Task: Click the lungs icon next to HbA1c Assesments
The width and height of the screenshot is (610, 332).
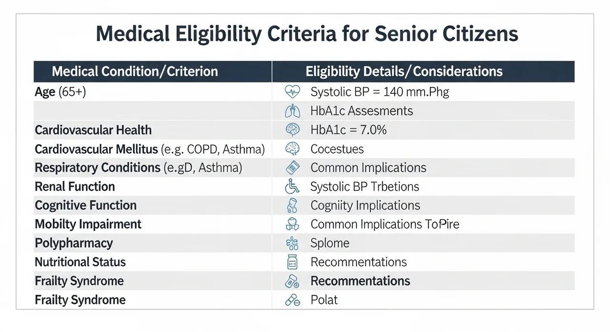Action: point(292,111)
